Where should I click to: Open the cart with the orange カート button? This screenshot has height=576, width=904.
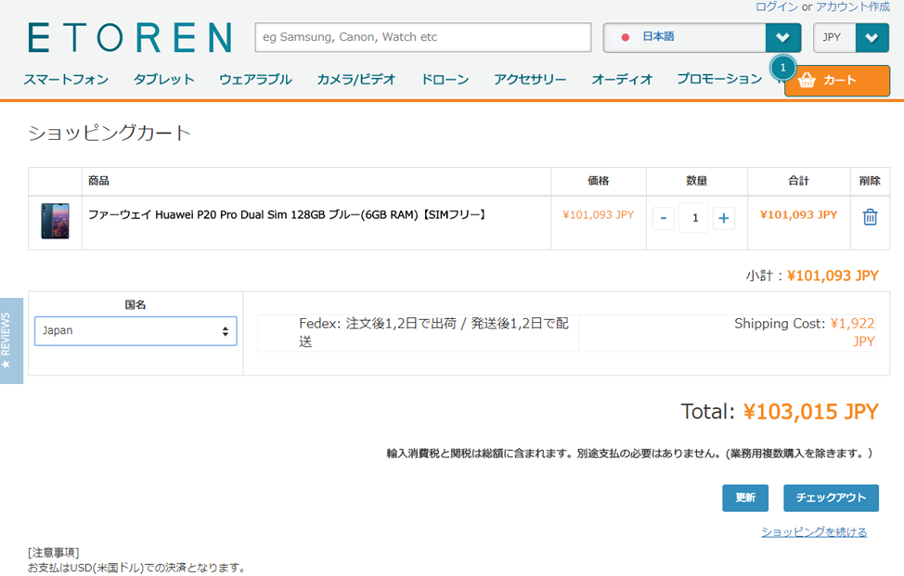(x=837, y=80)
